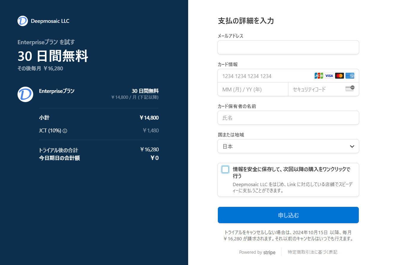Click the Enterprise plan product logo
This screenshot has width=395, height=265.
25,94
